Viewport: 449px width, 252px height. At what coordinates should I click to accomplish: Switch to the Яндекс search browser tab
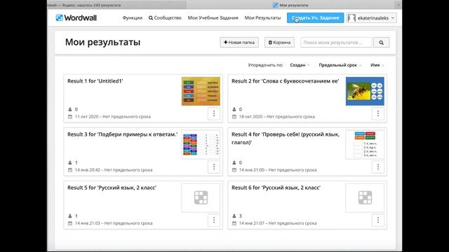click(x=116, y=5)
